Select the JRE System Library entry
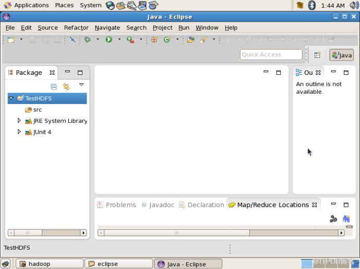Viewport: 360px width, 269px height. tap(60, 121)
